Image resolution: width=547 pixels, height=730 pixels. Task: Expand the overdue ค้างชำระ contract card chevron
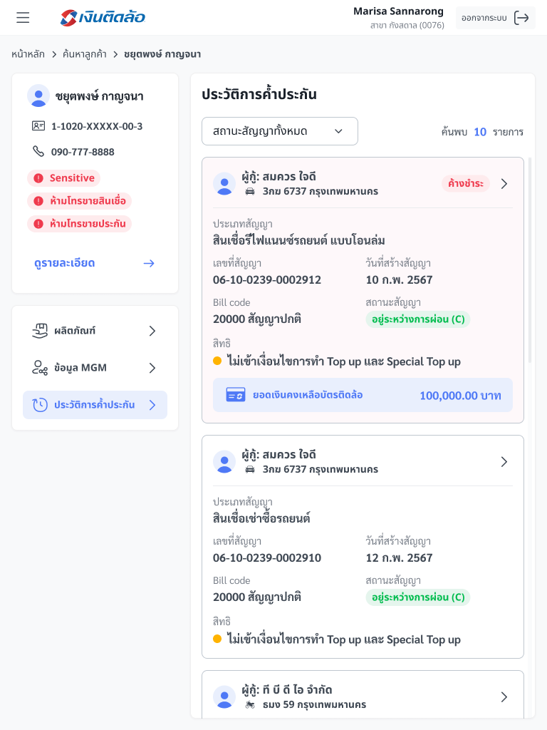[x=504, y=184]
